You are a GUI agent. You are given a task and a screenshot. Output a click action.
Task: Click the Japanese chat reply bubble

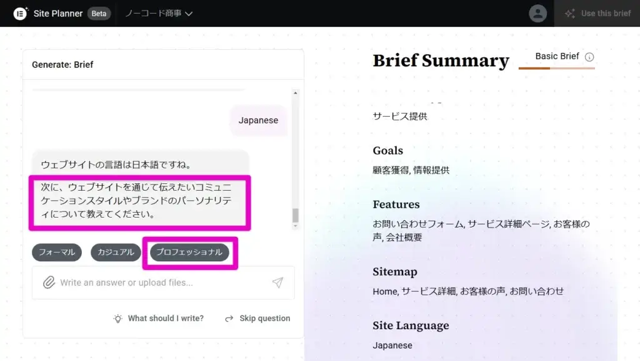point(258,120)
